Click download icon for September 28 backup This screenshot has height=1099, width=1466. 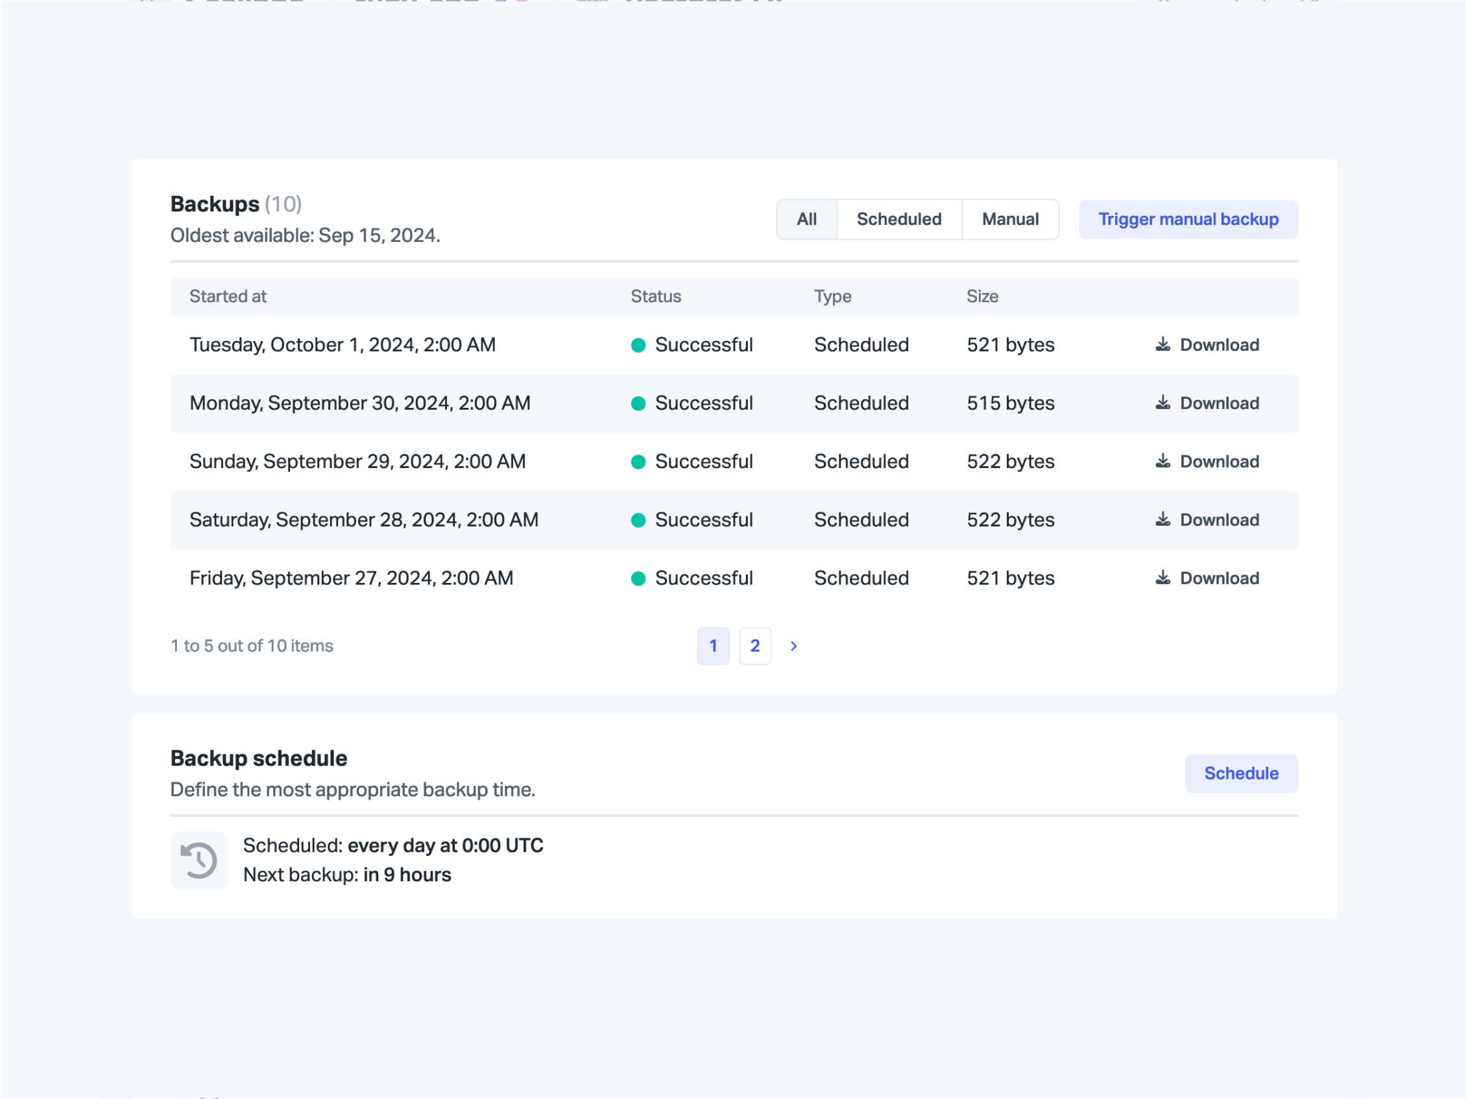tap(1162, 519)
